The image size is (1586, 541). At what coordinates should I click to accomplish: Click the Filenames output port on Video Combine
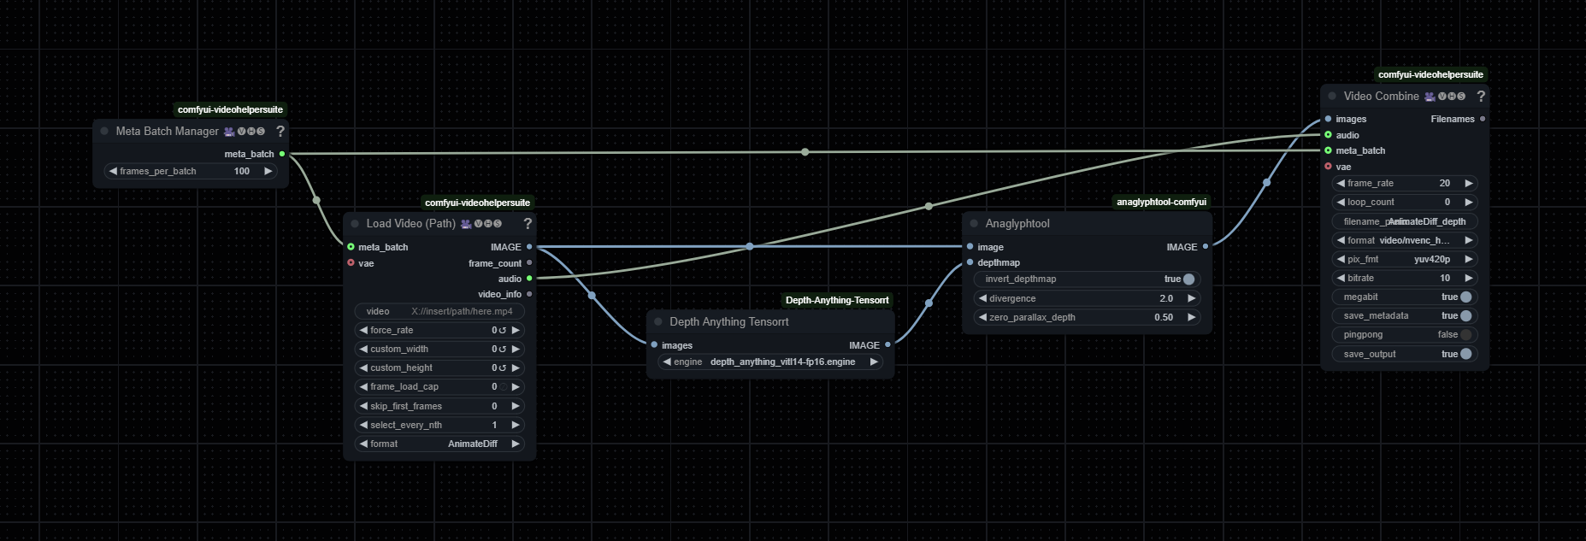(1483, 119)
